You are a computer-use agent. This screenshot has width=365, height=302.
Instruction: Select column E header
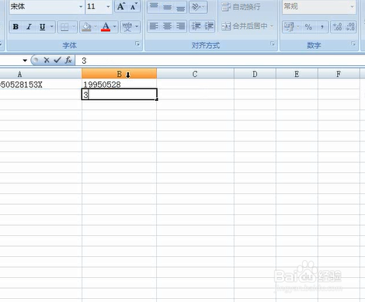(297, 74)
